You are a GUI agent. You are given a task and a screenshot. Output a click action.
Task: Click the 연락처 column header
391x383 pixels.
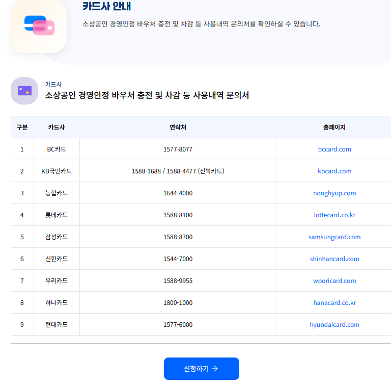[x=178, y=127]
